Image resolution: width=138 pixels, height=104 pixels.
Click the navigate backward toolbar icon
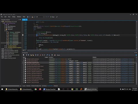click(x=28, y=17)
